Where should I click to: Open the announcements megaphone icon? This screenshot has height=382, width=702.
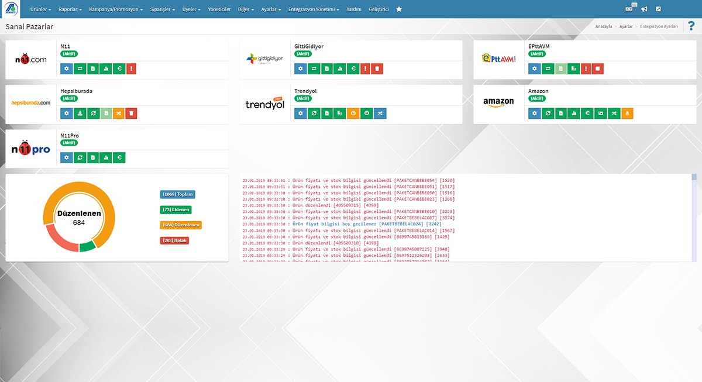point(644,9)
